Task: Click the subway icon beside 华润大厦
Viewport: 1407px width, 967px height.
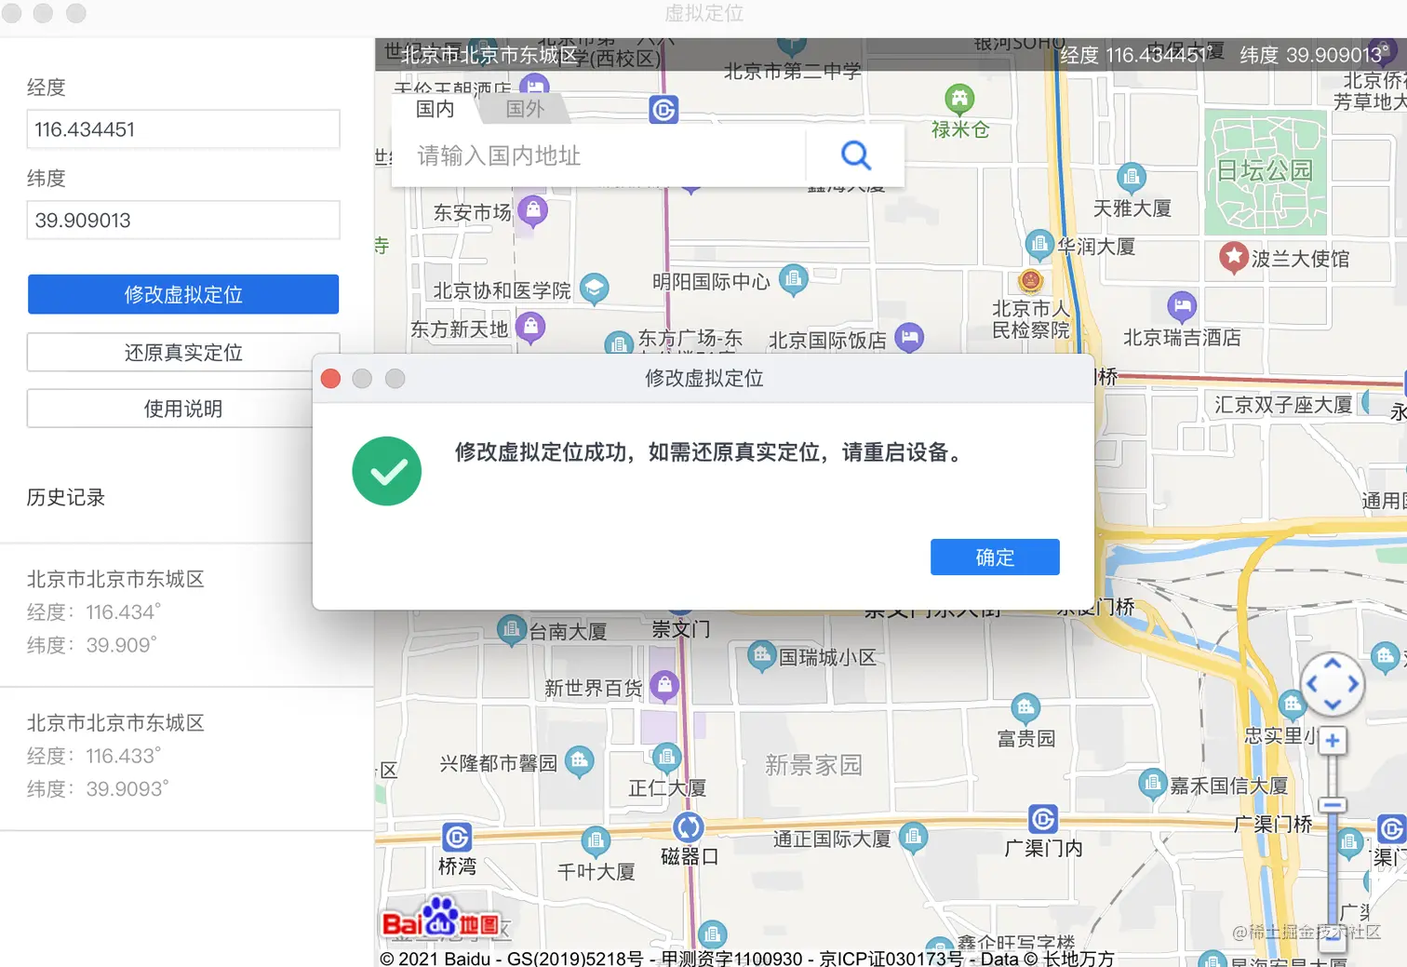Action: (1039, 244)
